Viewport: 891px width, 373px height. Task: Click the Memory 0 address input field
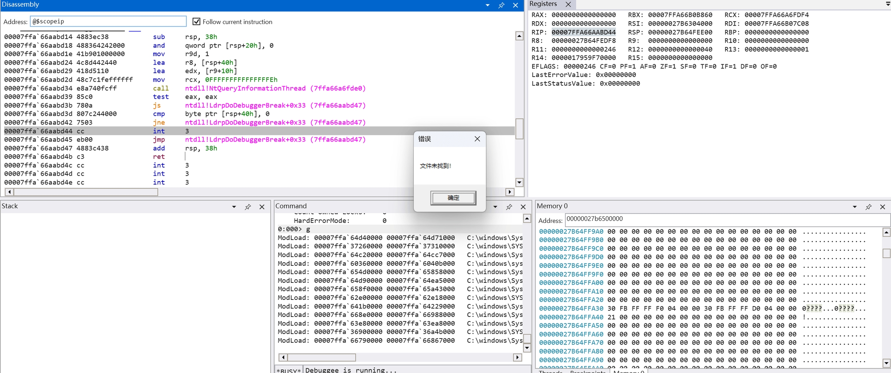coord(727,219)
